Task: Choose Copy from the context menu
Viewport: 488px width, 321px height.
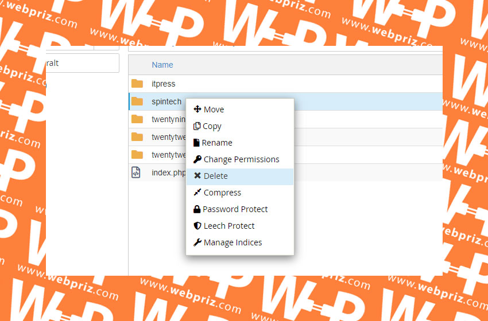Action: click(239, 126)
